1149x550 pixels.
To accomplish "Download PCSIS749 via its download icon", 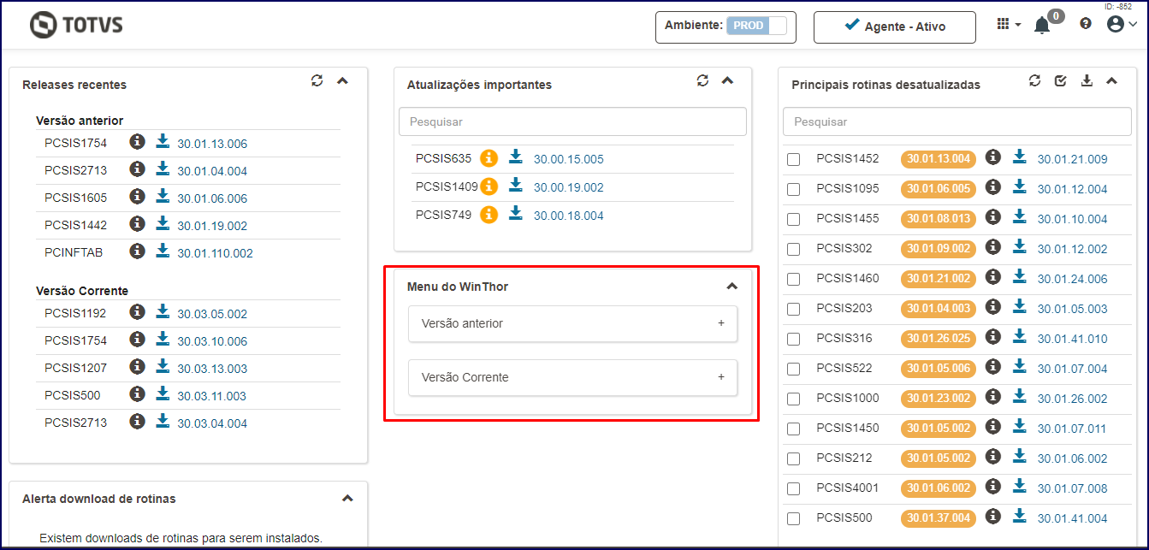I will (515, 213).
